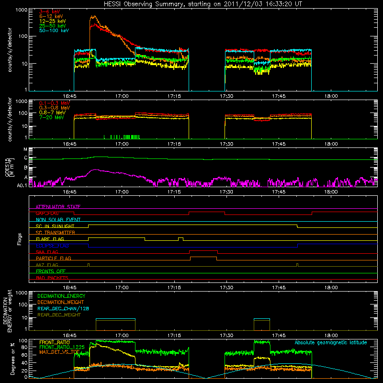Click the 0.8-7 MeV legend entry

(x=52, y=113)
